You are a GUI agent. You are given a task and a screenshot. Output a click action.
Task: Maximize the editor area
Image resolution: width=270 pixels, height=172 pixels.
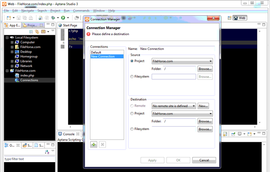pyautogui.click(x=264, y=25)
